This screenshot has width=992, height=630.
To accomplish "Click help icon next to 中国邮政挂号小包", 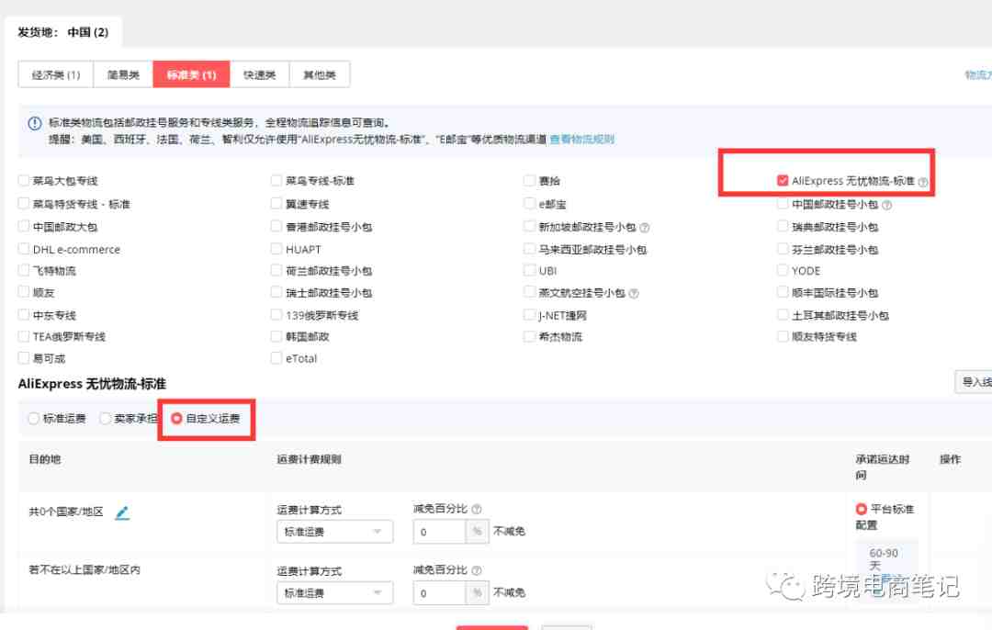I will pos(887,205).
